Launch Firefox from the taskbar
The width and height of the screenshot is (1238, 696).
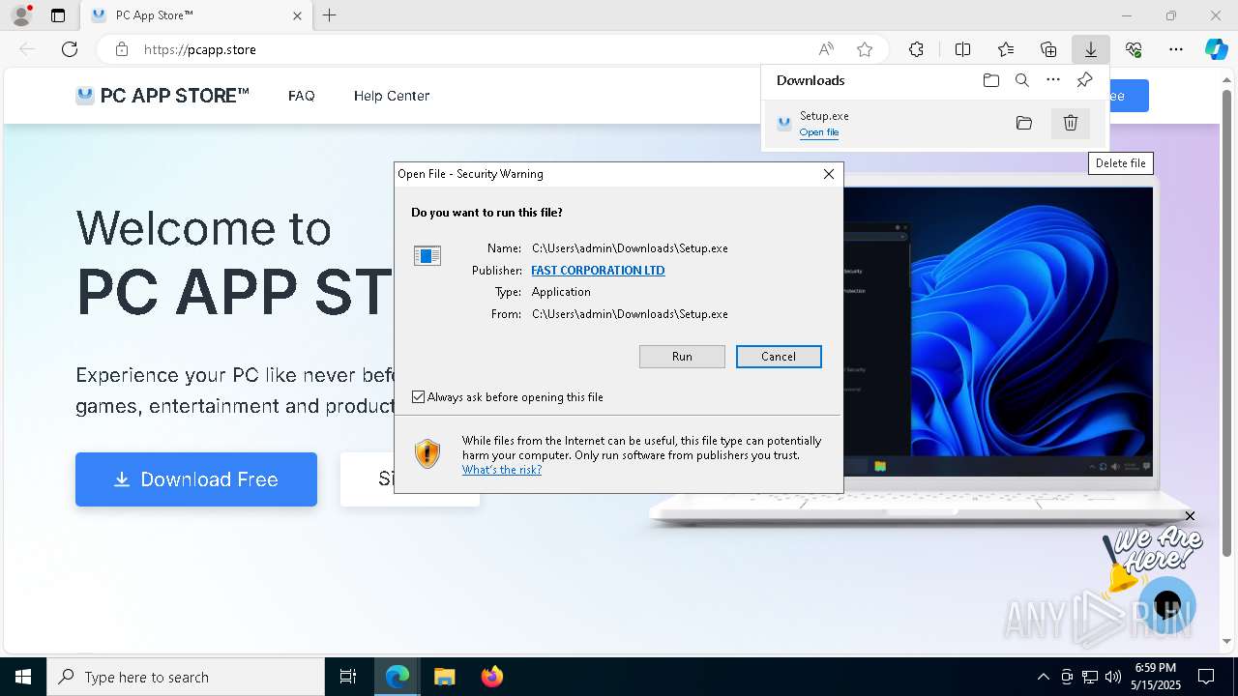[491, 677]
